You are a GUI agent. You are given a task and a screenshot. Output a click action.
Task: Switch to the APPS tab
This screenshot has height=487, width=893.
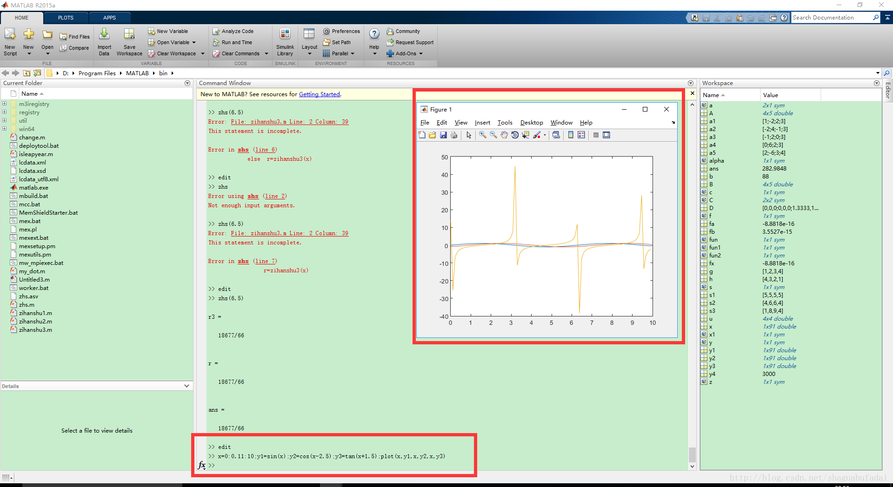click(109, 18)
